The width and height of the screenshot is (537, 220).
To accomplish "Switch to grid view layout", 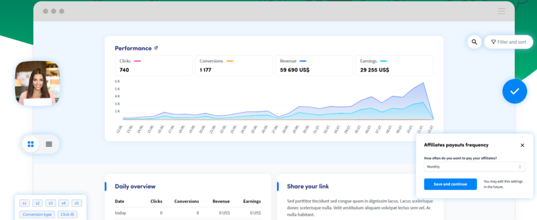I will 31,144.
